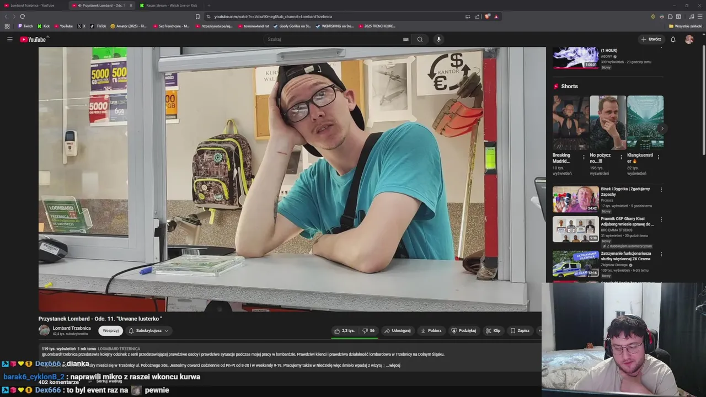706x397 pixels.
Task: Expand the description with ...więcej
Action: click(x=393, y=365)
